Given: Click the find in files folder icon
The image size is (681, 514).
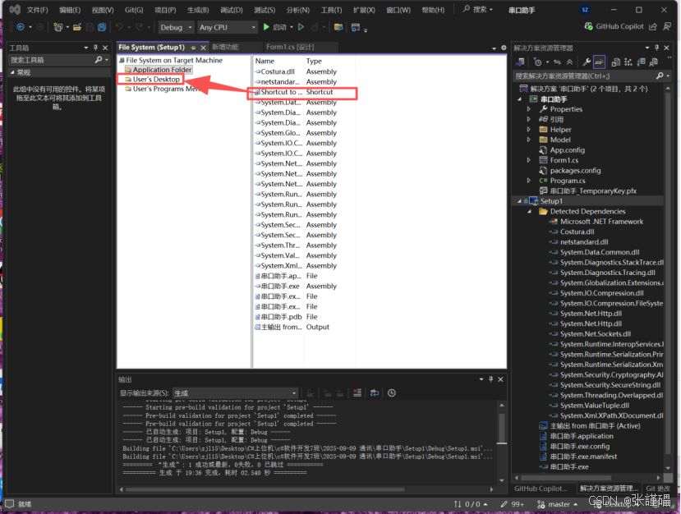Looking at the screenshot, I should 338,27.
